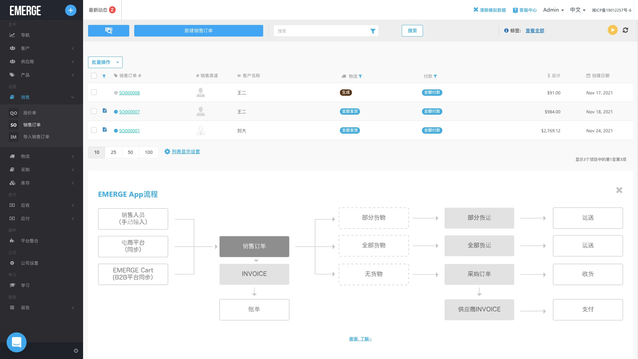Image resolution: width=638 pixels, height=359 pixels.
Task: Open document icon for order SO000007
Action: (x=105, y=111)
